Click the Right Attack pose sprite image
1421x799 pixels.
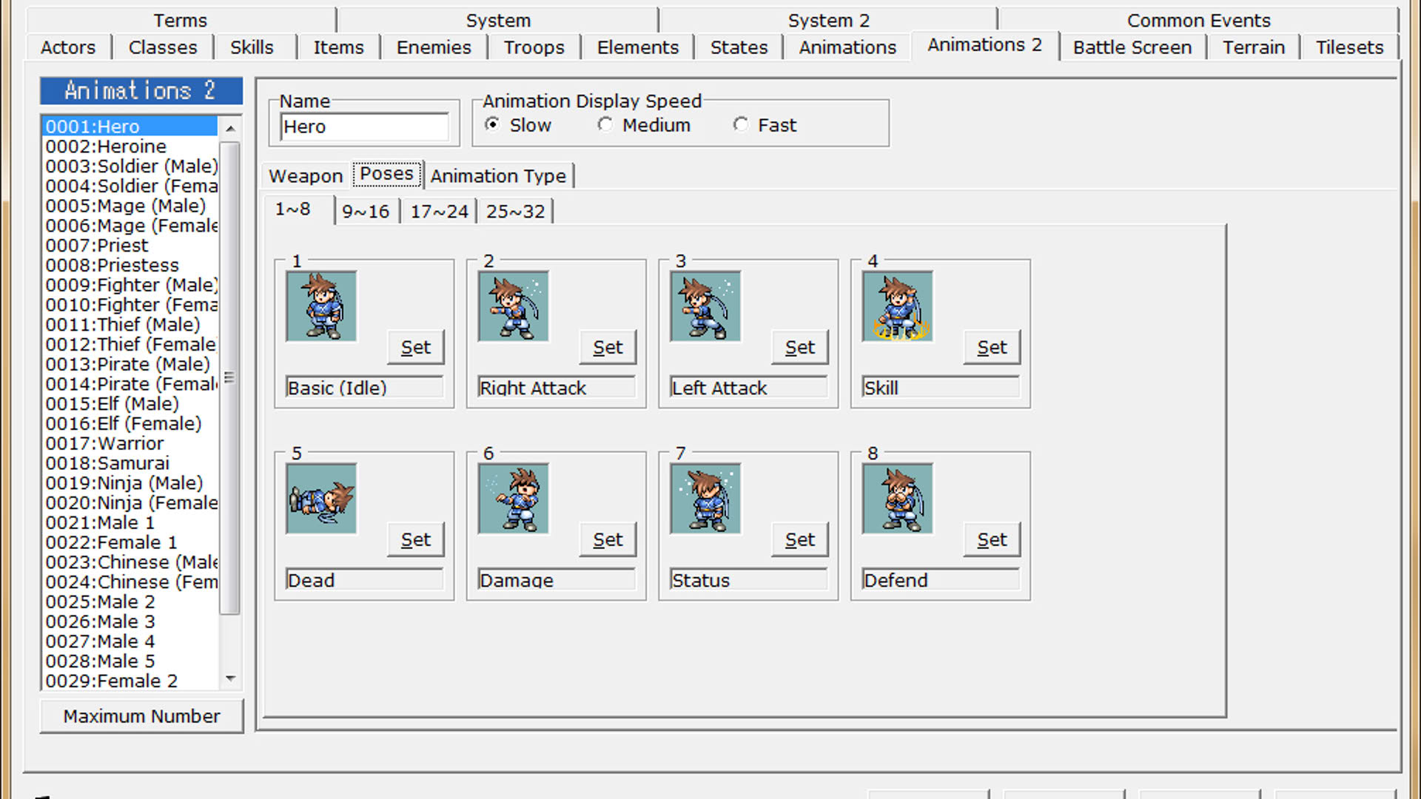pyautogui.click(x=514, y=306)
